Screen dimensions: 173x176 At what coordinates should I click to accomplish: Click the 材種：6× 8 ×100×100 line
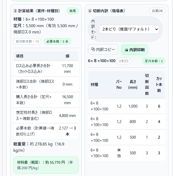34,19
